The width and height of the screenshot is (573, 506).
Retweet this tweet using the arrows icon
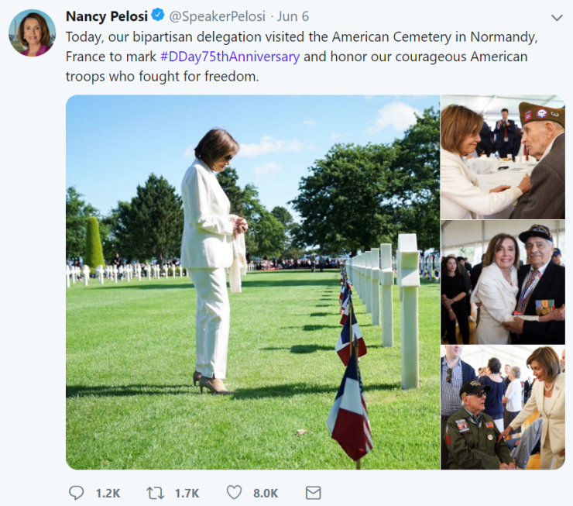point(155,493)
